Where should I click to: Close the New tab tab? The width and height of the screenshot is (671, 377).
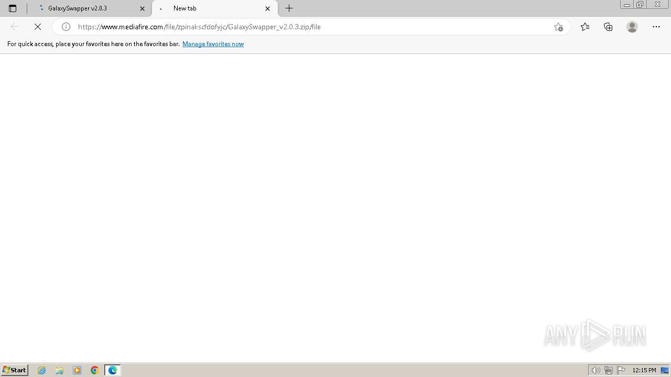267,8
